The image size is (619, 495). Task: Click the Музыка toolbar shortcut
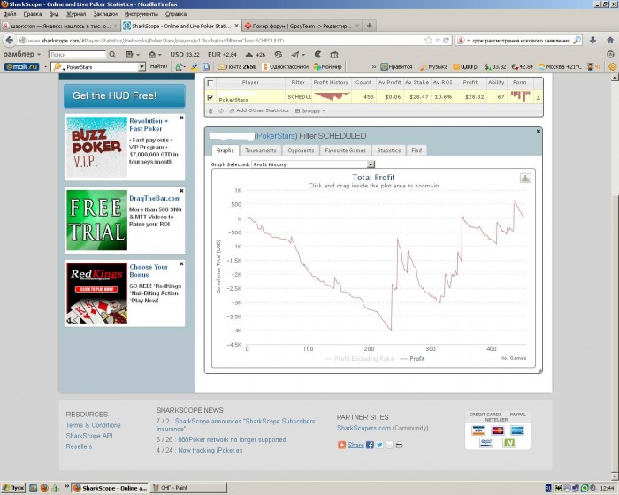tap(433, 66)
